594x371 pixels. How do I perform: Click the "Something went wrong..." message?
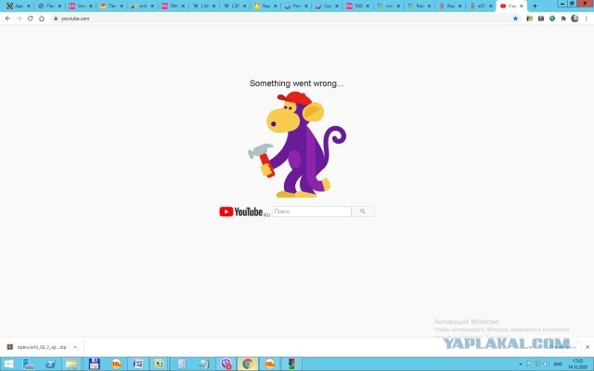coord(297,83)
